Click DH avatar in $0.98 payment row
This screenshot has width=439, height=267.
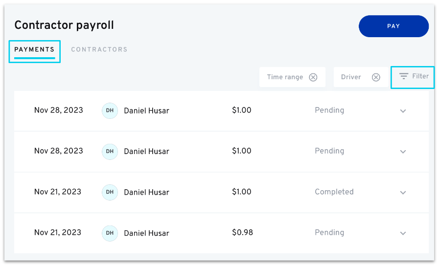(110, 233)
